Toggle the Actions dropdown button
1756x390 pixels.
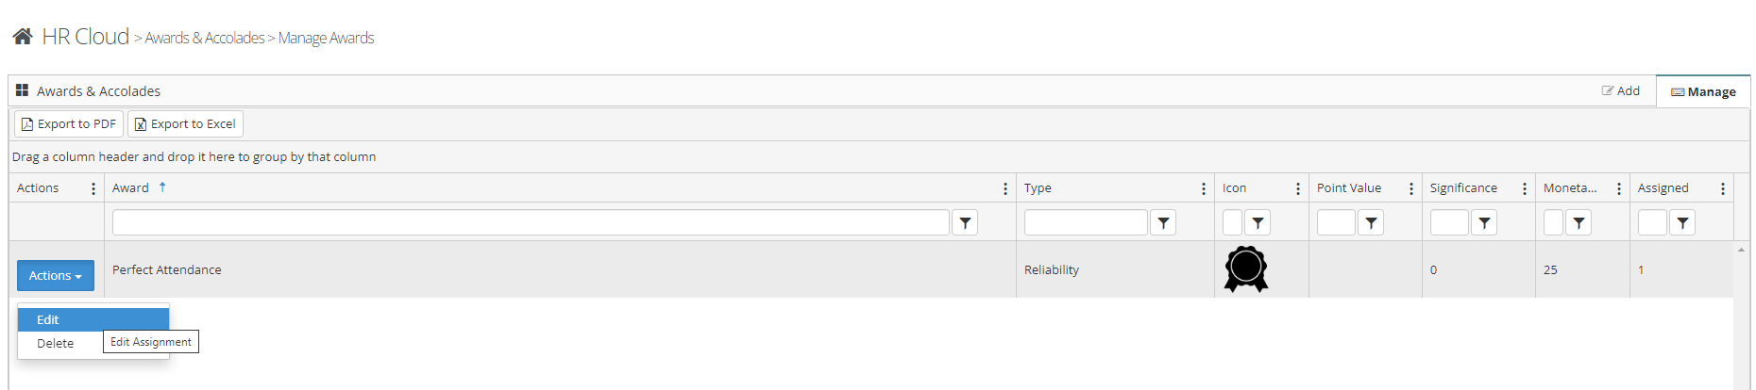point(56,276)
